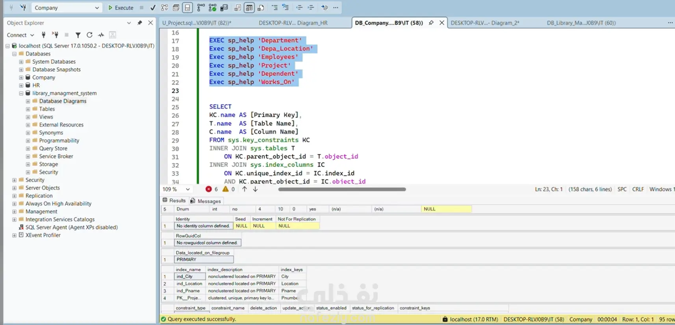Screen dimensions: 675x325
Task: Click the ind_City index name cell
Action: [x=190, y=277]
